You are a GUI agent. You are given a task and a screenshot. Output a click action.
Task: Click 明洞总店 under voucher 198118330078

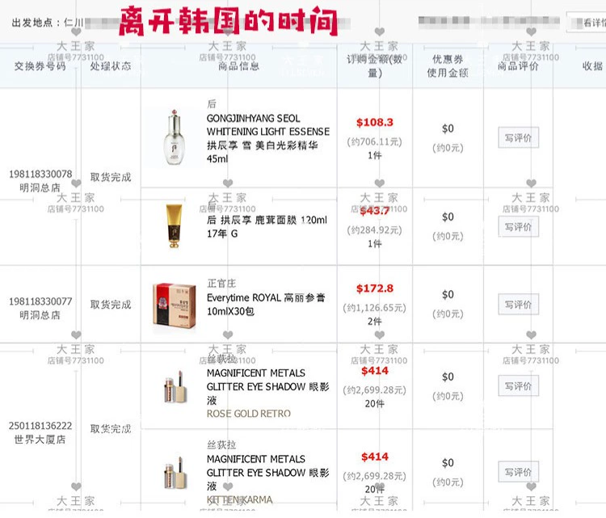click(x=40, y=187)
